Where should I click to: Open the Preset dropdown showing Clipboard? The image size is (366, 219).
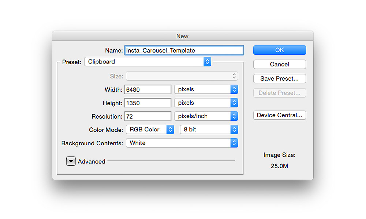pos(147,62)
